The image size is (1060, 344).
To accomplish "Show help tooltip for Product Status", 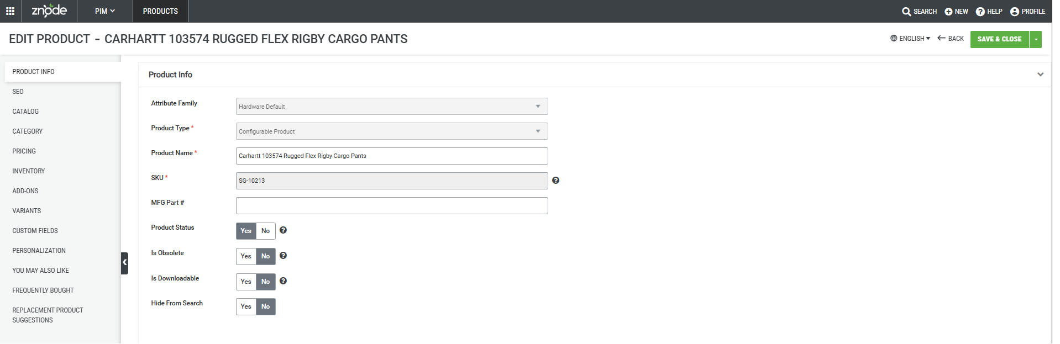I will [283, 230].
